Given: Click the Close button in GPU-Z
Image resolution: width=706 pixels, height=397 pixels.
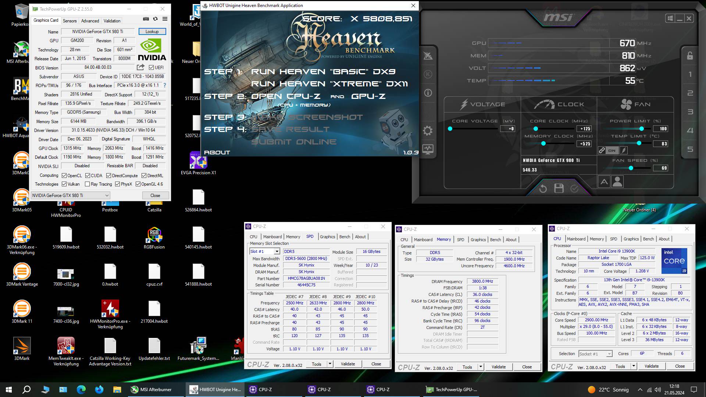Looking at the screenshot, I should click(x=155, y=196).
